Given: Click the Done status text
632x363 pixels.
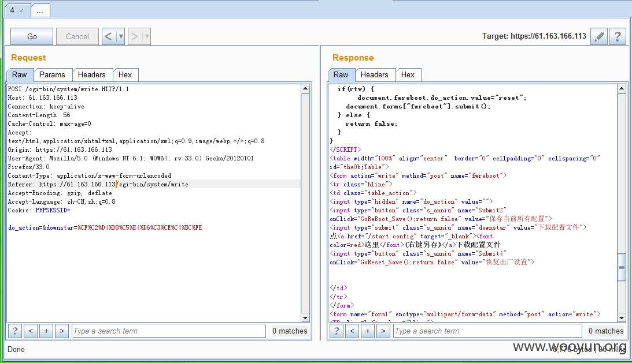Looking at the screenshot, I should coord(16,349).
